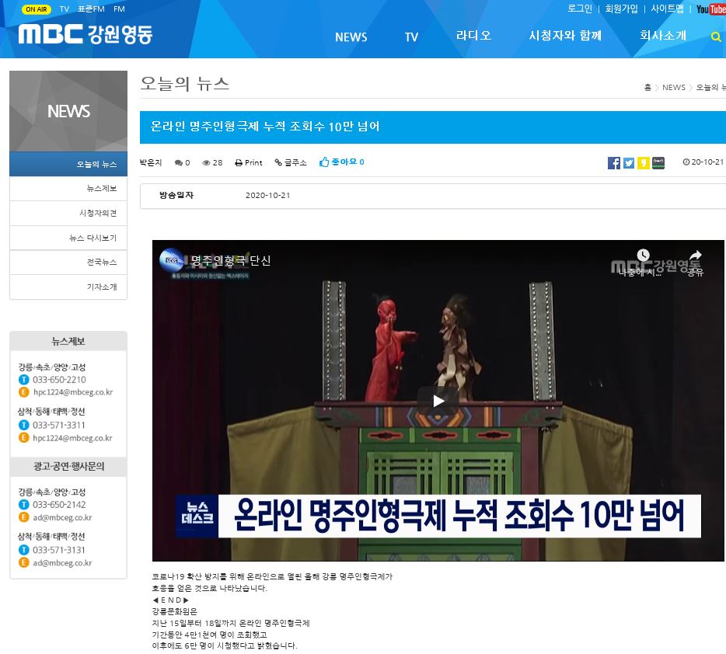Open the 회사소개 main menu
Image resolution: width=726 pixels, height=654 pixels.
[663, 36]
